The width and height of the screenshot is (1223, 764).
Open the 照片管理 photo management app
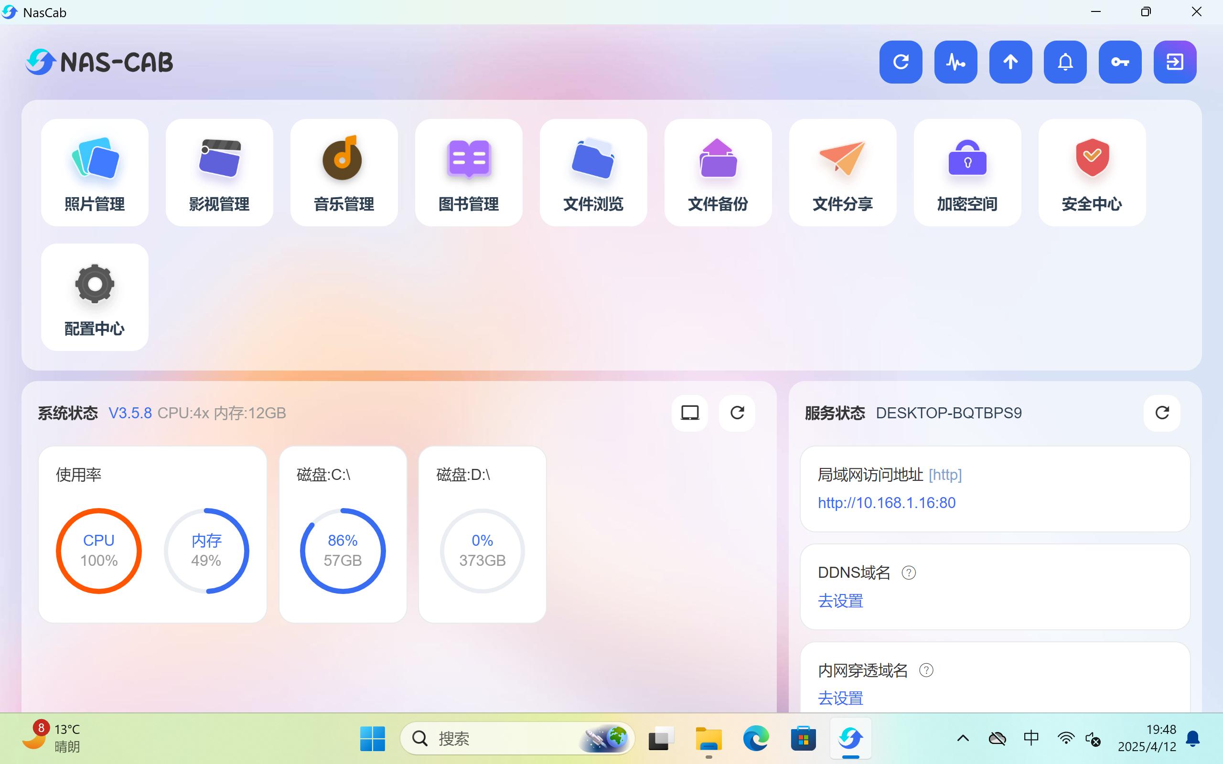95,172
